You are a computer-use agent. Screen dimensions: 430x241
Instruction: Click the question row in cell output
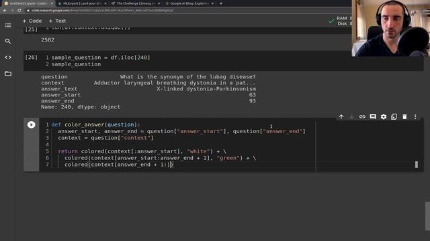coord(148,77)
